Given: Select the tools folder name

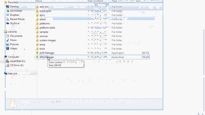Looking at the screenshot, I should pos(42,49).
